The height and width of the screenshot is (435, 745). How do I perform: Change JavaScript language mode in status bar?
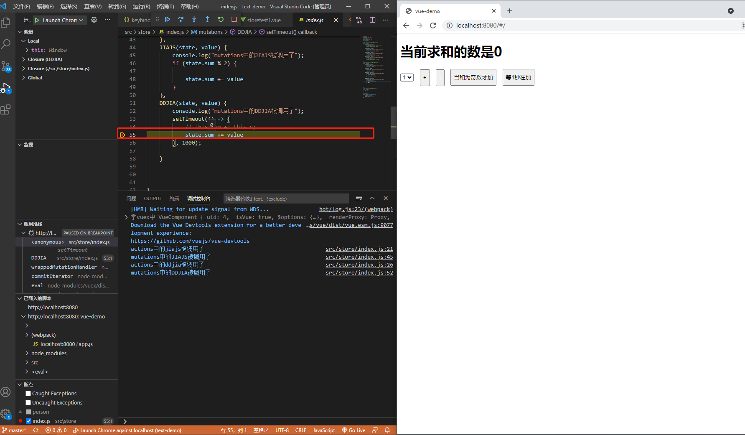(x=324, y=430)
